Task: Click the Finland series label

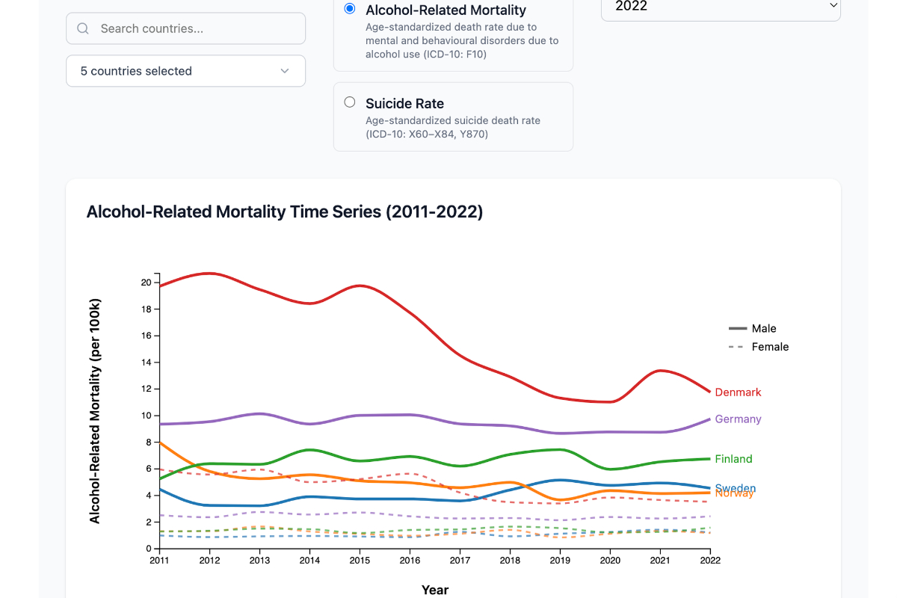Action: tap(733, 459)
